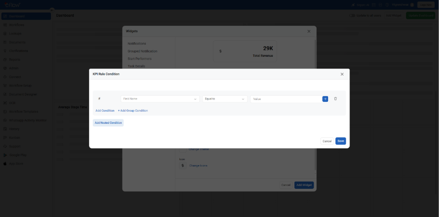Select Notifications in the Widgets list
439x217 pixels.
[x=137, y=44]
